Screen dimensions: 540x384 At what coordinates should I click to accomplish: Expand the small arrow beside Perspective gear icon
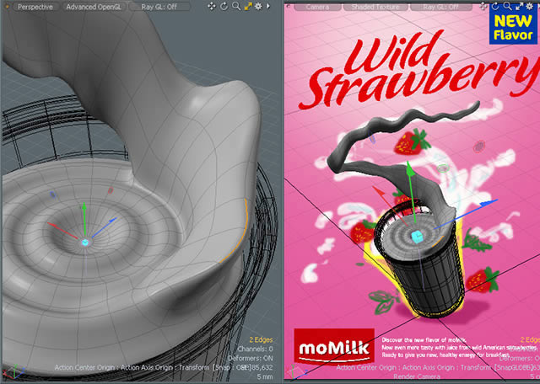pos(268,6)
